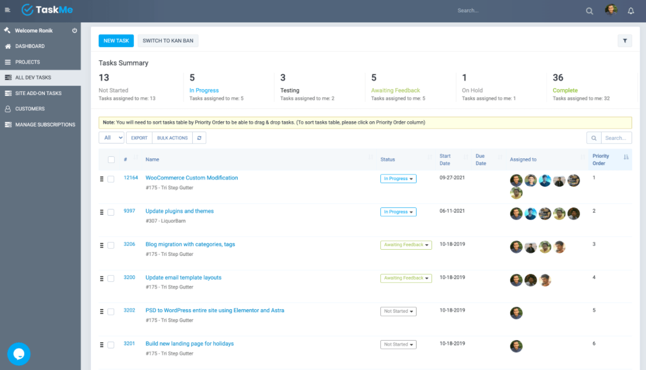Open the All page-length dropdown

tap(112, 138)
